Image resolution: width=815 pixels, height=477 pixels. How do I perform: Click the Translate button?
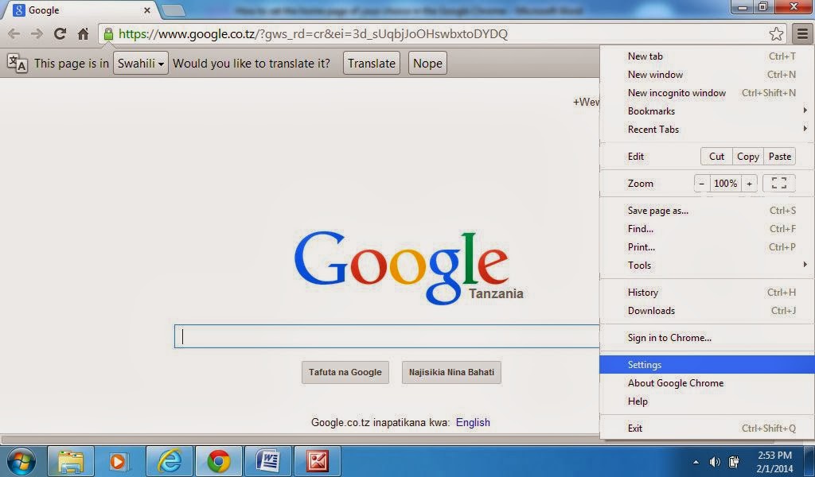pos(372,64)
